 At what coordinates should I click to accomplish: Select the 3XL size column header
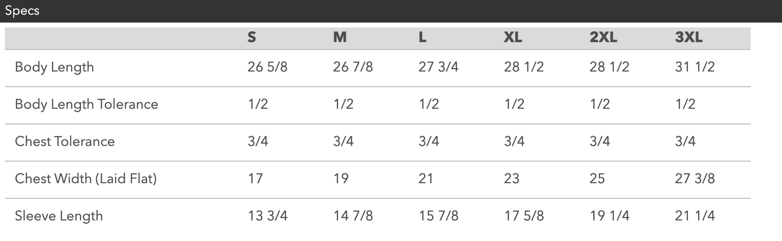689,37
